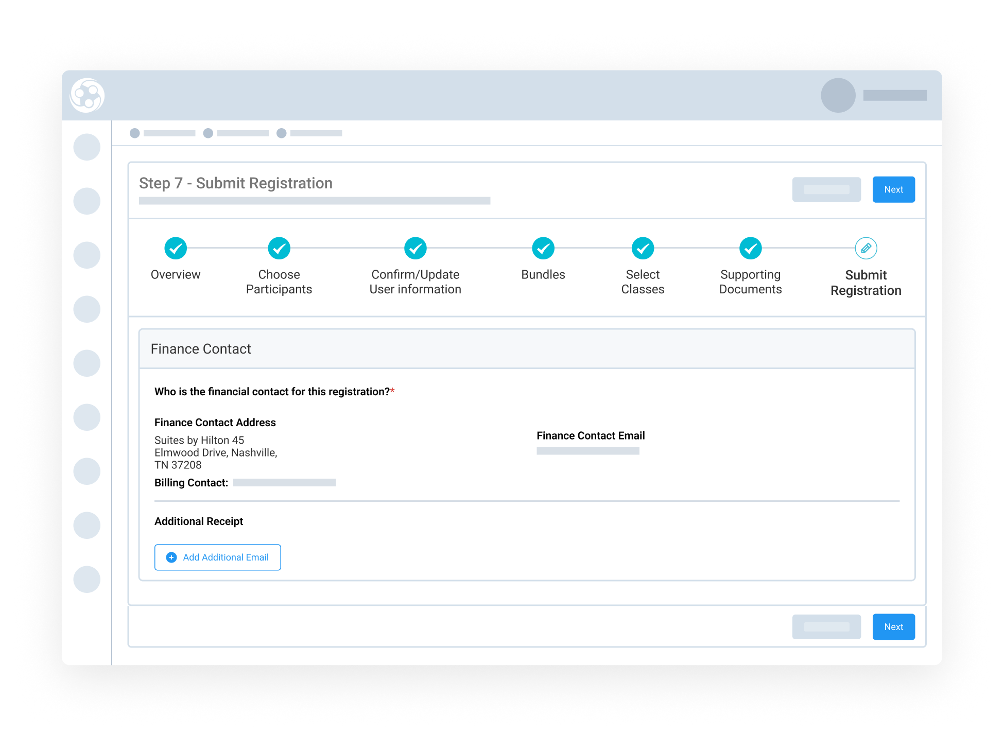Click the grey button beside bottom Next
Screen dimensions: 1004x736
[x=826, y=627]
